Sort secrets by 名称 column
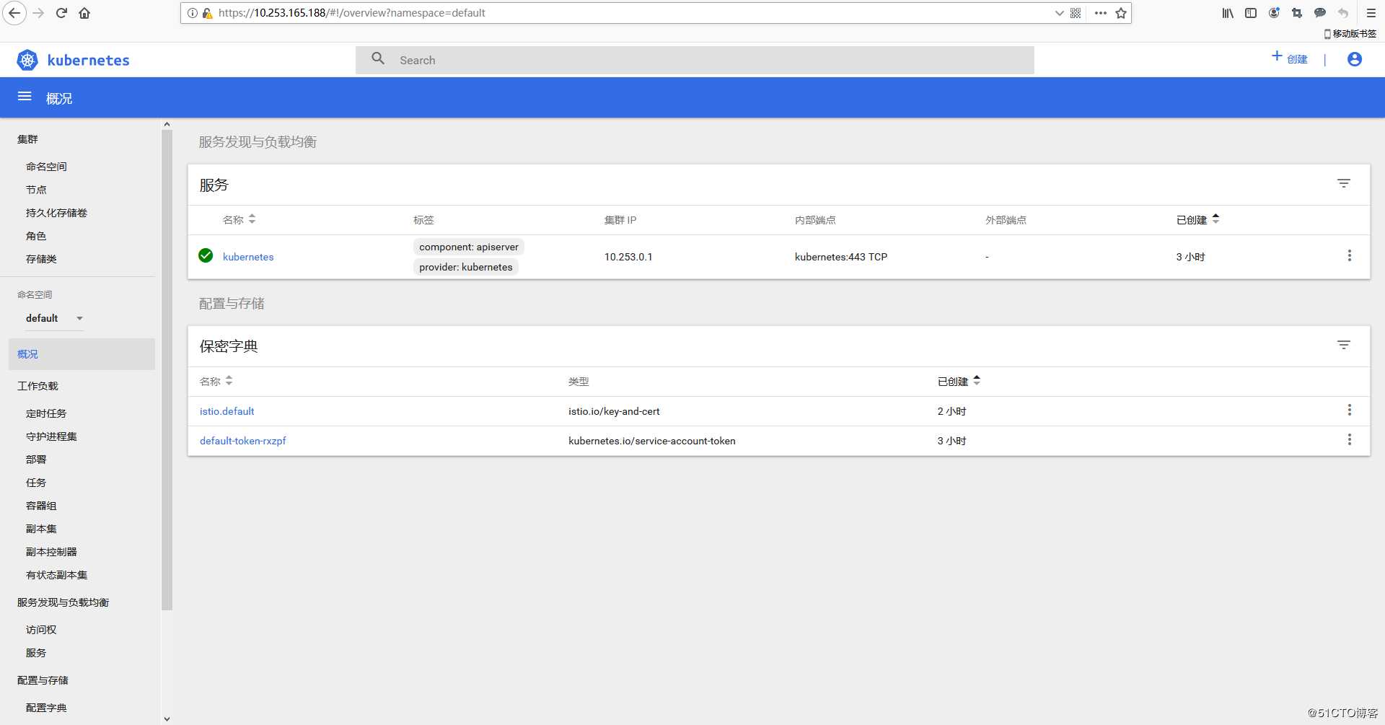 (x=216, y=381)
